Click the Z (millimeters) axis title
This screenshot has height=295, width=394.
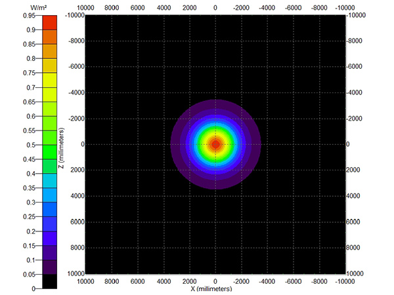coord(62,148)
